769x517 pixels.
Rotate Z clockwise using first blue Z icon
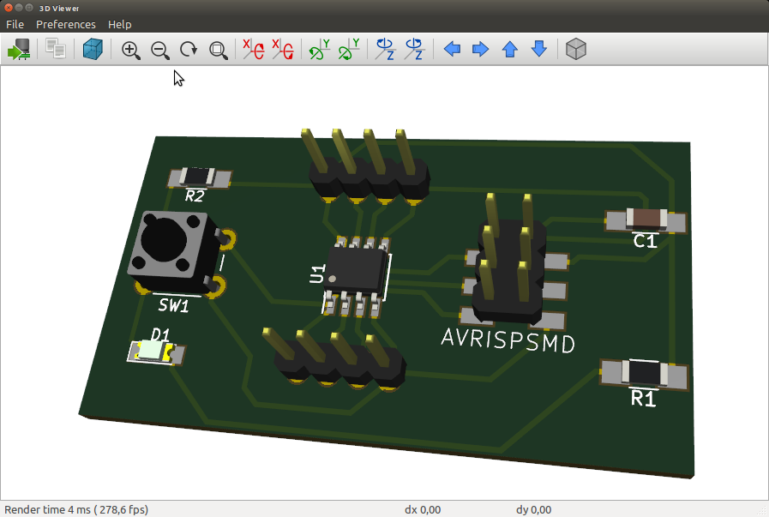click(x=386, y=50)
